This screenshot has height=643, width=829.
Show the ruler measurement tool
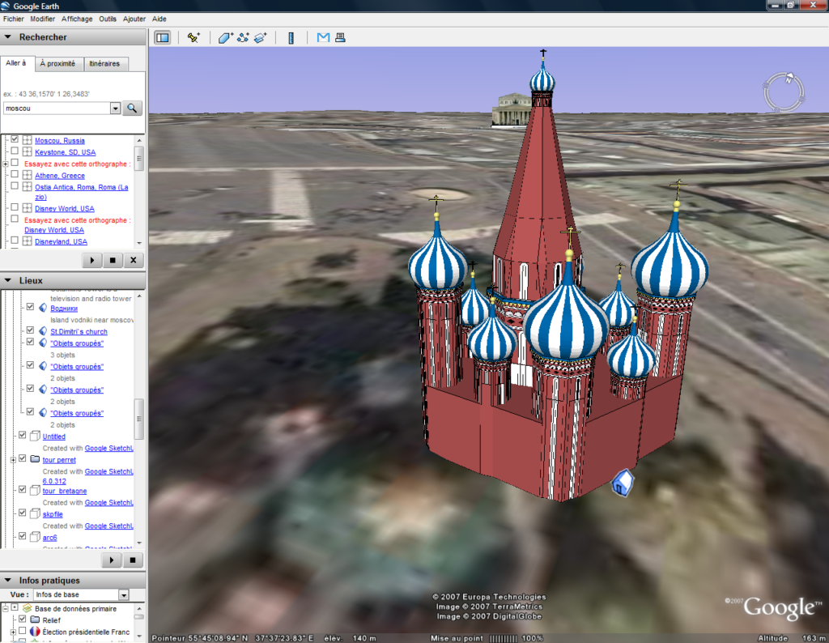coord(291,37)
